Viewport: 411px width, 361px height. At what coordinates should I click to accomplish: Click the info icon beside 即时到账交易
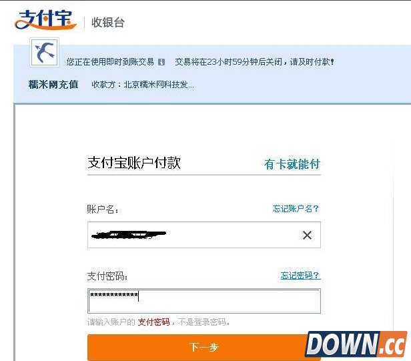coord(161,62)
